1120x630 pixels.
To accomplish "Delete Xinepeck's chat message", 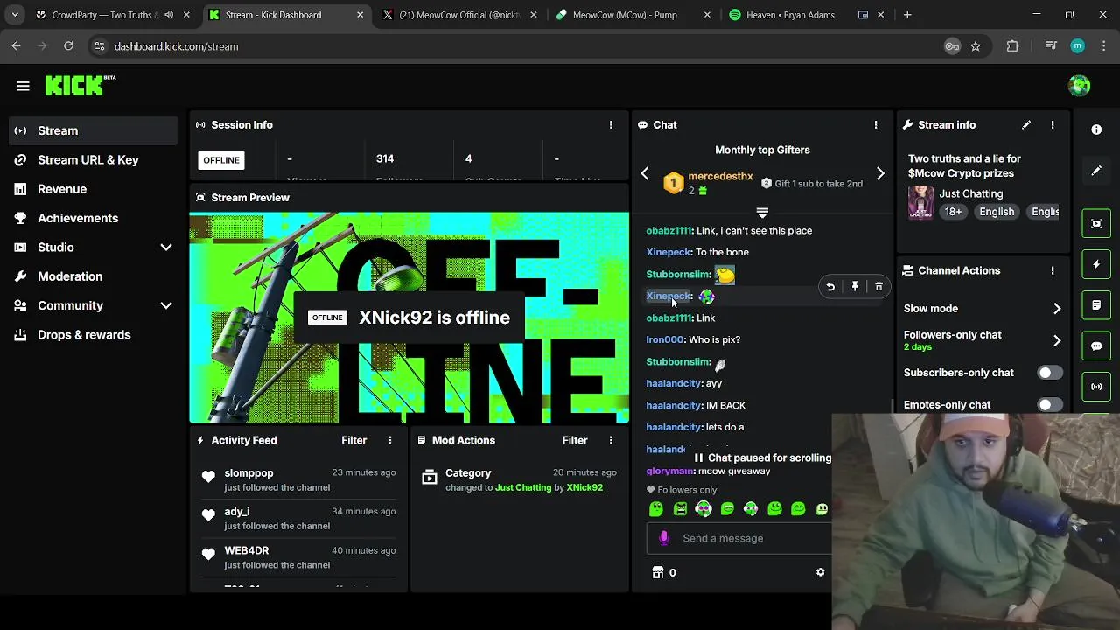I will click(x=878, y=286).
